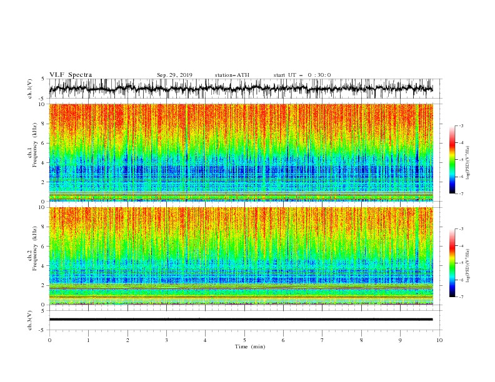Click the "Time (min)" axis title

pos(250,346)
